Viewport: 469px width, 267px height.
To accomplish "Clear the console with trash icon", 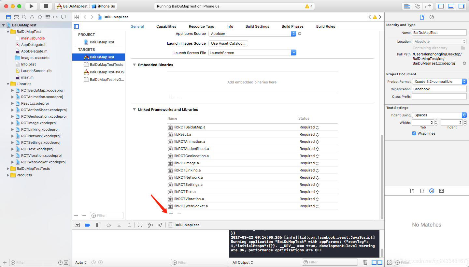I will (x=365, y=262).
